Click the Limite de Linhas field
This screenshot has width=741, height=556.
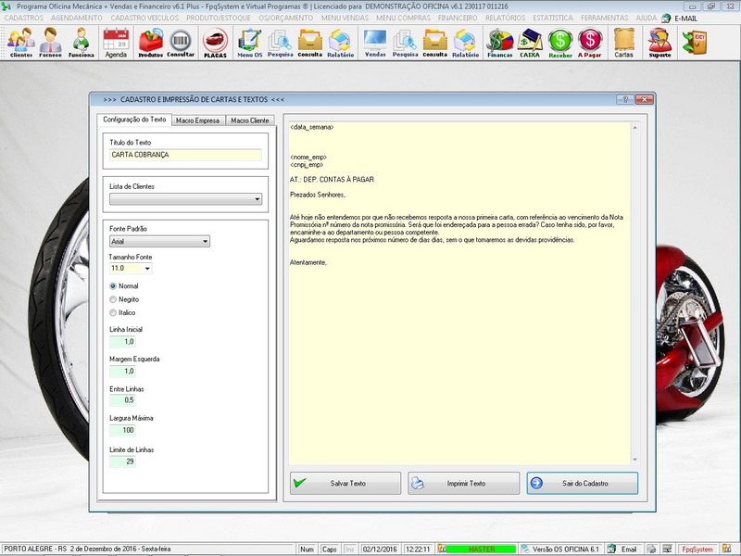123,461
